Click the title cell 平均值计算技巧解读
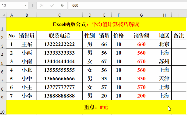 click(x=96, y=24)
